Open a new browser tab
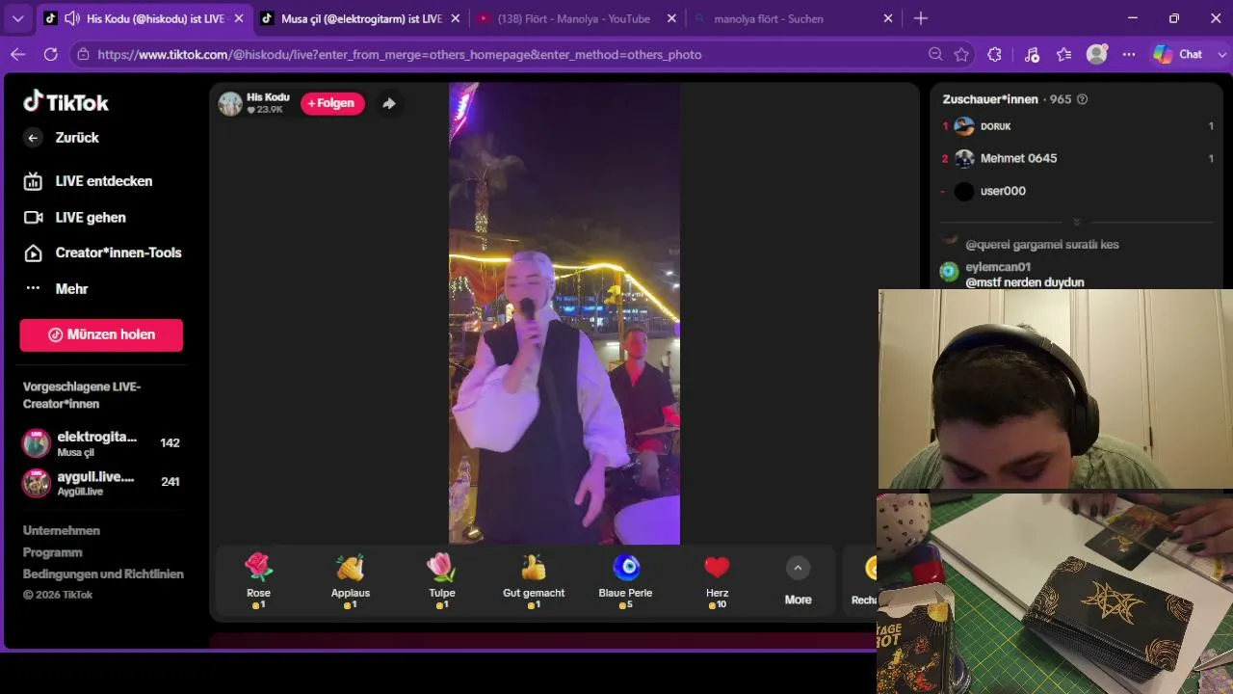Viewport: 1233px width, 694px height. [921, 18]
